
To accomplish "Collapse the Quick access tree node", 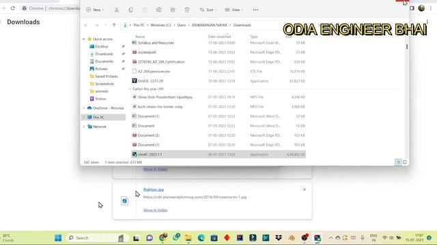I will (83, 39).
